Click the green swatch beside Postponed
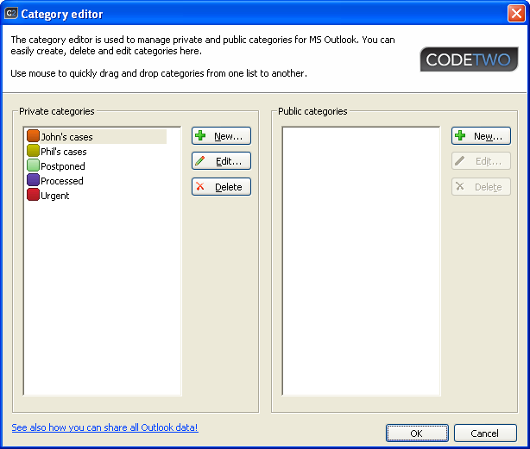The width and height of the screenshot is (530, 449). 33,165
